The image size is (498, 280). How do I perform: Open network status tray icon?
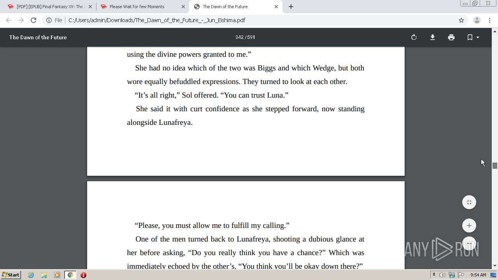(452, 275)
